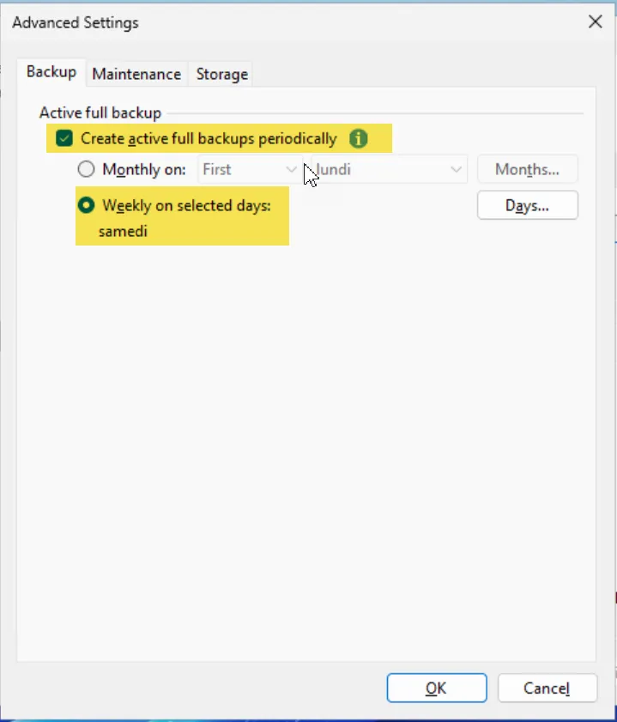Confirm settings with the OK button

[436, 688]
